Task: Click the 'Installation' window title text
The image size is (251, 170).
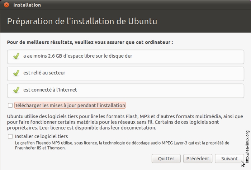Action: coord(27,5)
